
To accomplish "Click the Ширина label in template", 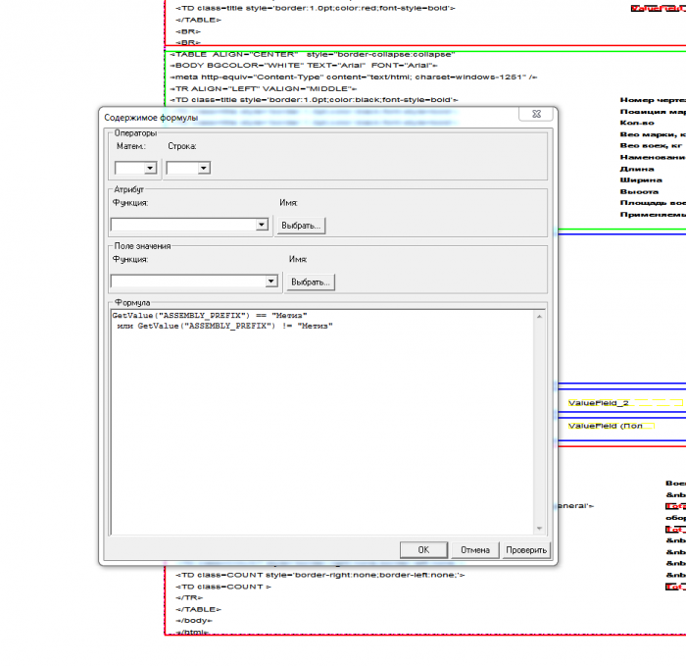I will (641, 179).
